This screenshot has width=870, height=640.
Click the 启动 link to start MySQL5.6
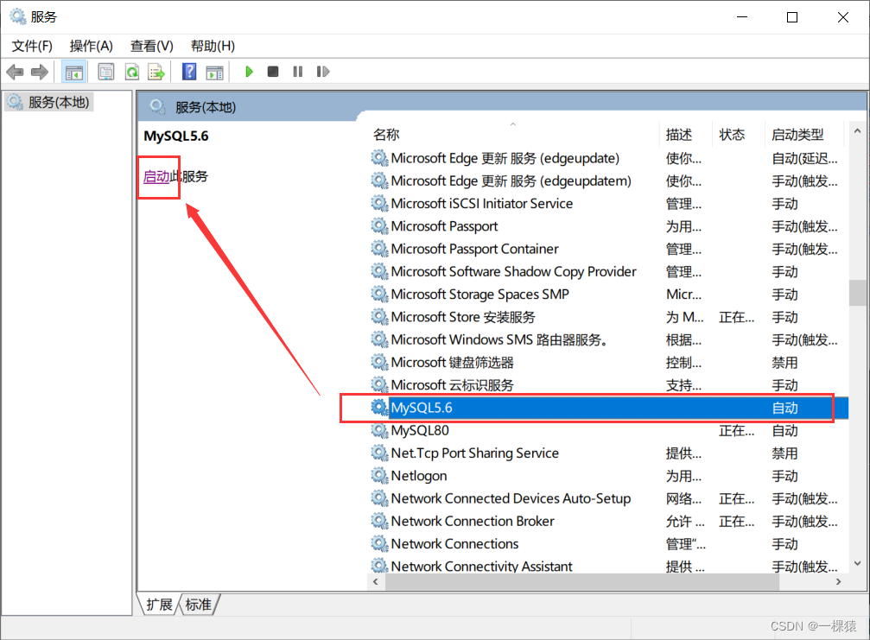point(157,175)
